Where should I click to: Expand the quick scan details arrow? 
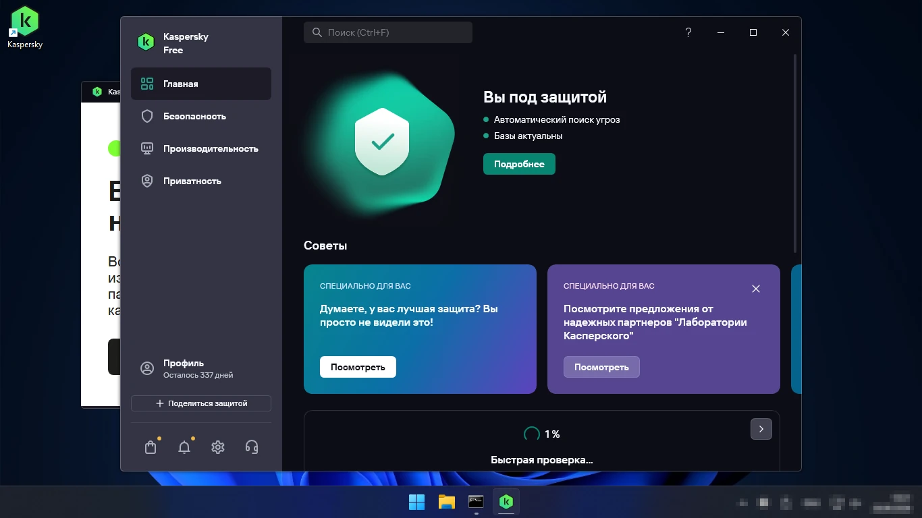point(761,429)
